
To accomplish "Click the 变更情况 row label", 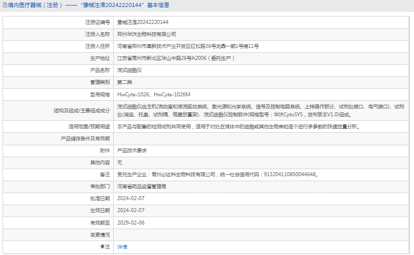I will click(100, 235).
